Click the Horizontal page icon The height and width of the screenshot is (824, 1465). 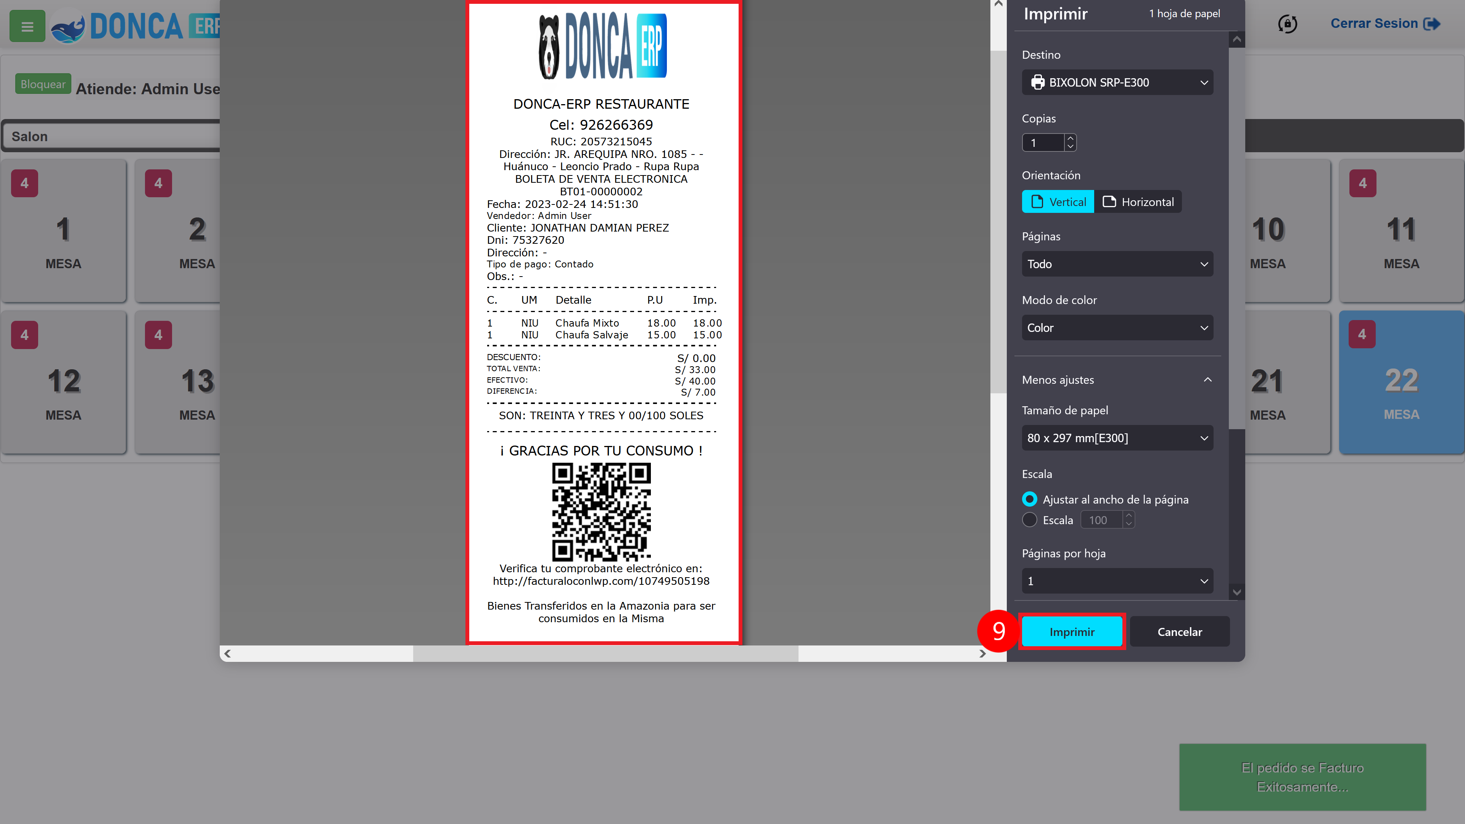[x=1109, y=201]
